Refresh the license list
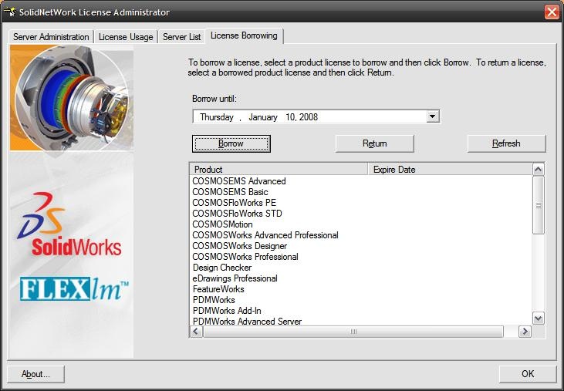Image resolution: width=564 pixels, height=391 pixels. (x=506, y=143)
